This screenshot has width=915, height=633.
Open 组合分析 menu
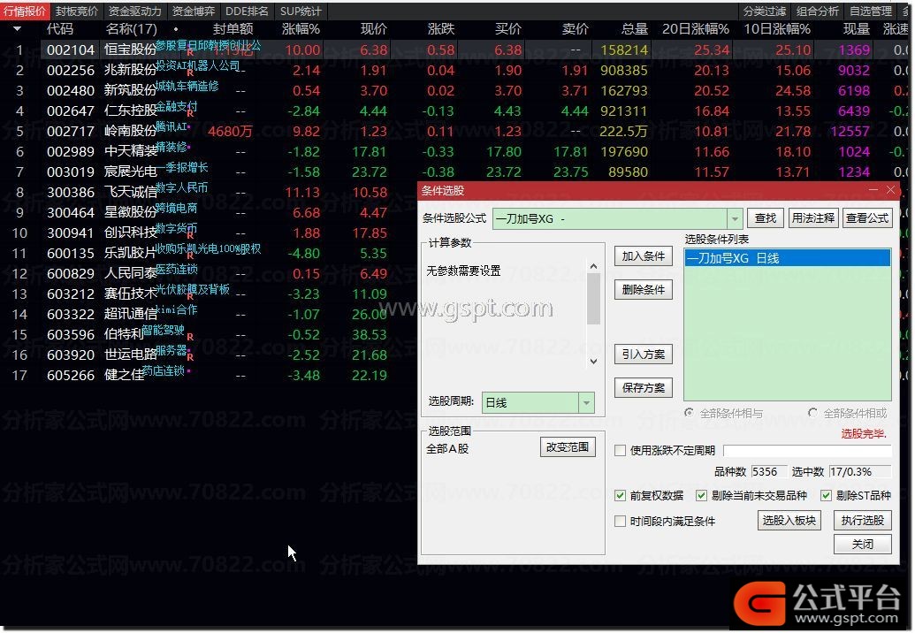[x=818, y=11]
